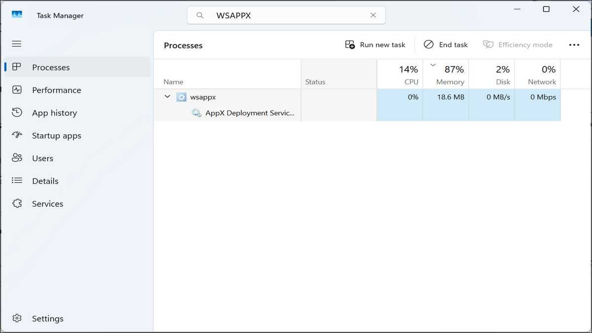Click the magnifier icon in the search box
The image size is (592, 333).
tap(200, 15)
